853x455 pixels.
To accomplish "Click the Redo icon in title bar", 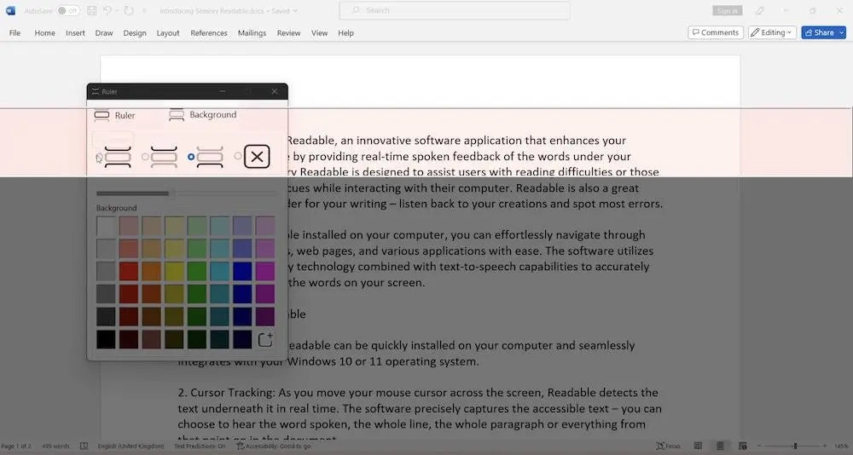I will click(x=129, y=10).
